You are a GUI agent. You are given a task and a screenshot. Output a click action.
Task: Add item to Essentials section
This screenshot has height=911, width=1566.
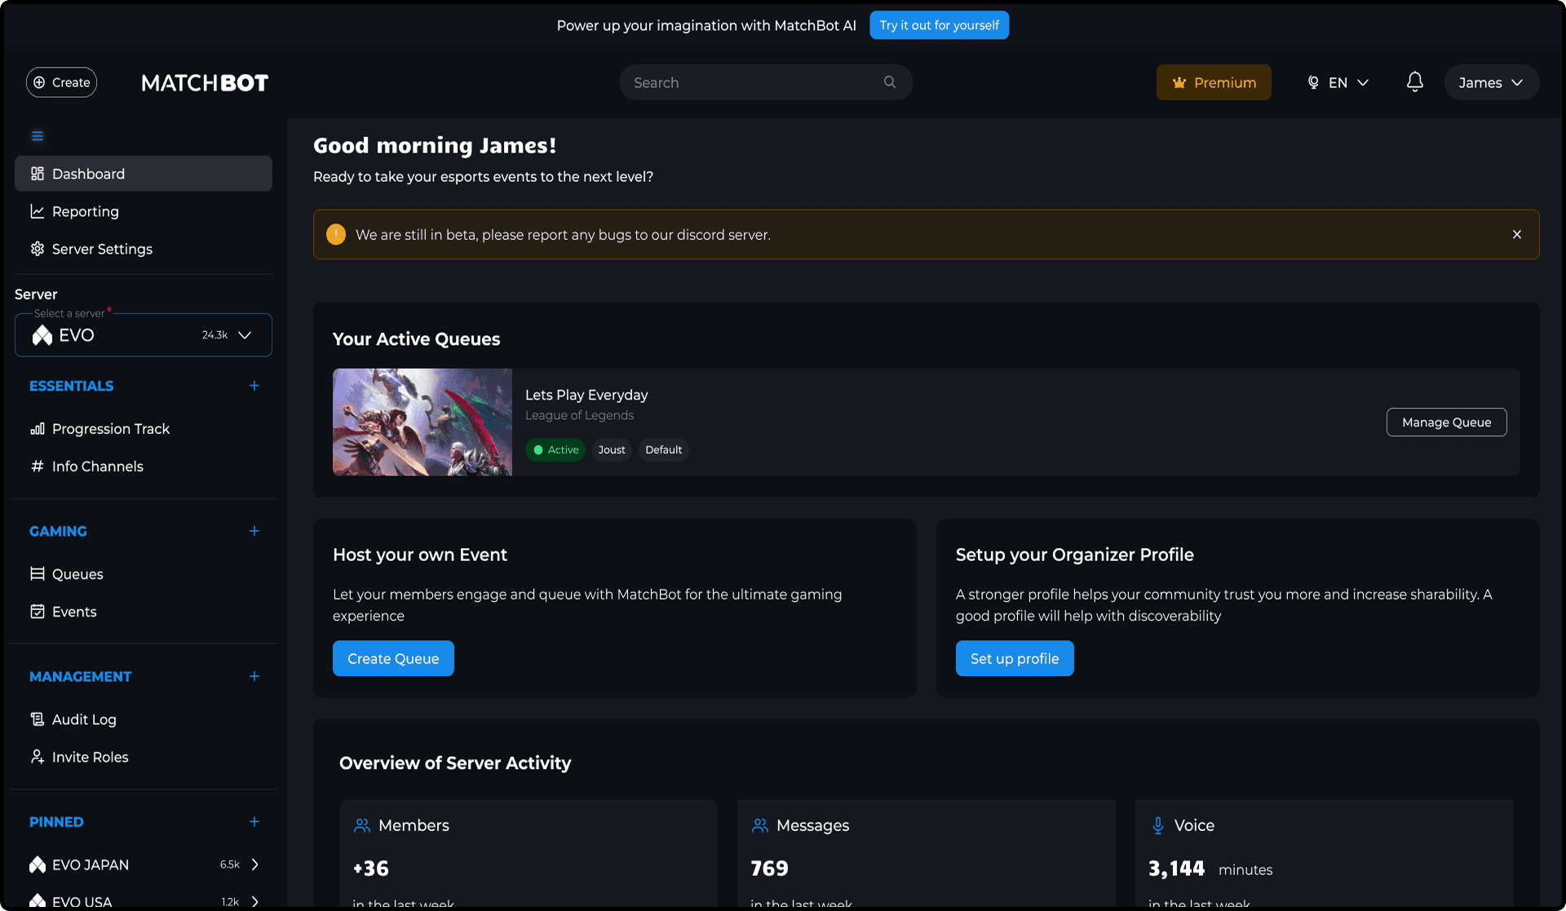254,386
